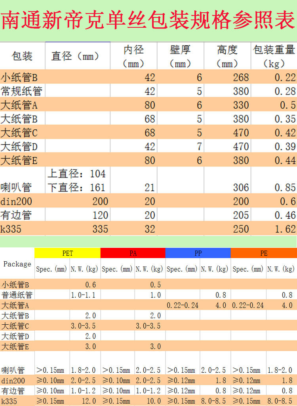Image resolution: width=297 pixels, height=406 pixels.
Task: Click the packaging weight 0.44
Action: click(x=285, y=160)
